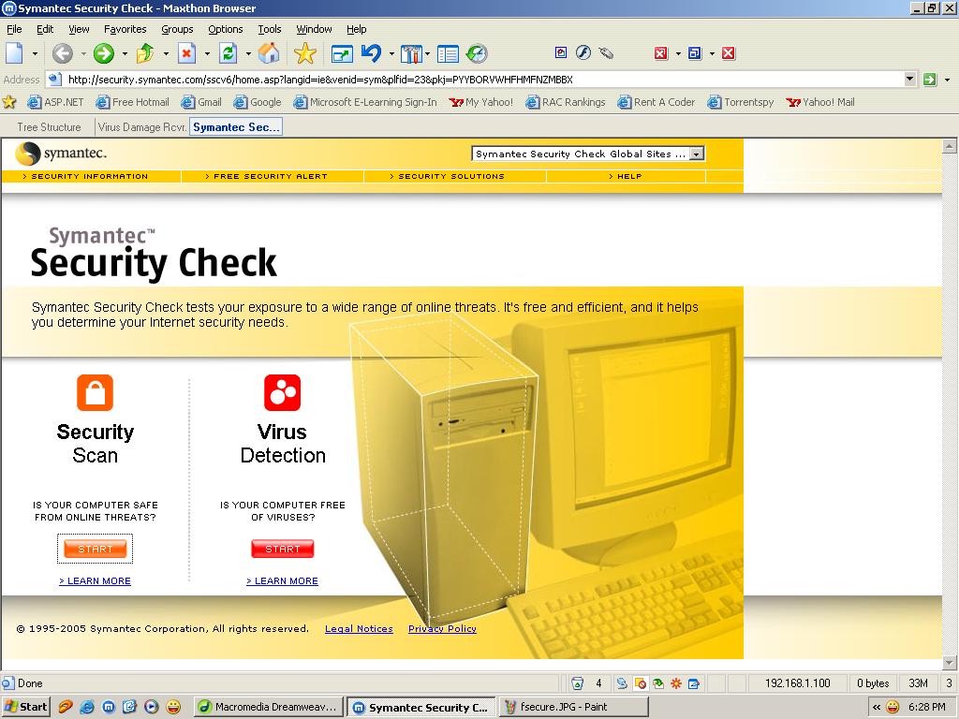This screenshot has height=719, width=959.
Task: Open the Options menu
Action: point(225,29)
